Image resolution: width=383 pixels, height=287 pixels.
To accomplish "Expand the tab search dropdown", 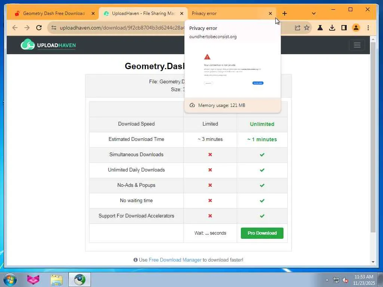I will [314, 13].
